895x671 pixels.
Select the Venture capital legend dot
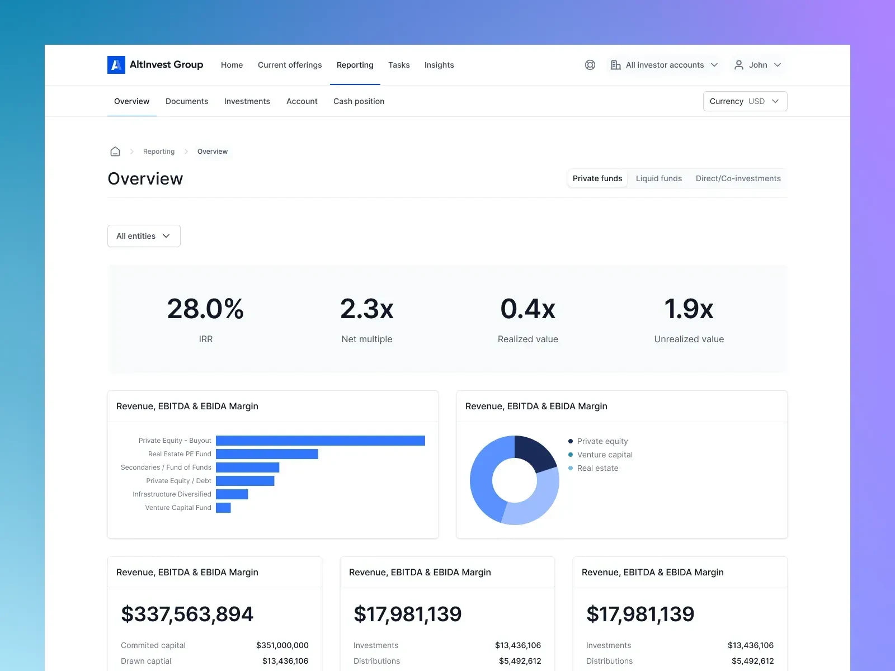point(570,455)
